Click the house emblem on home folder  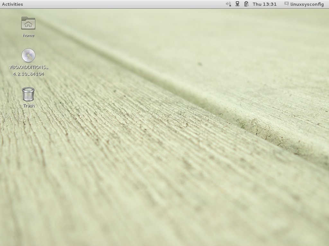28,24
